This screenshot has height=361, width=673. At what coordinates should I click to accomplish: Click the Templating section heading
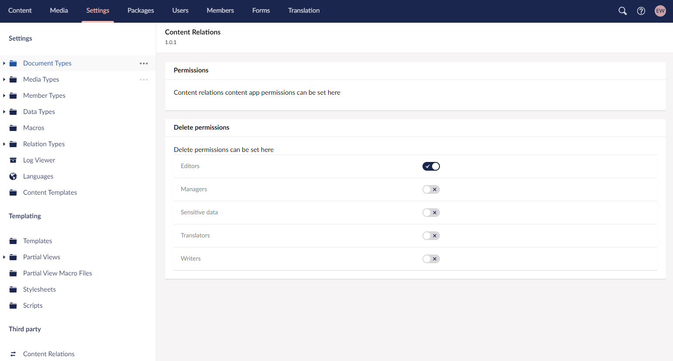[x=25, y=216]
